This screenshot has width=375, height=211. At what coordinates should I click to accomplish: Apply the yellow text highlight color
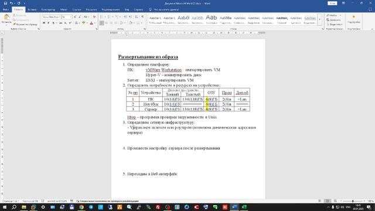[x=83, y=23]
